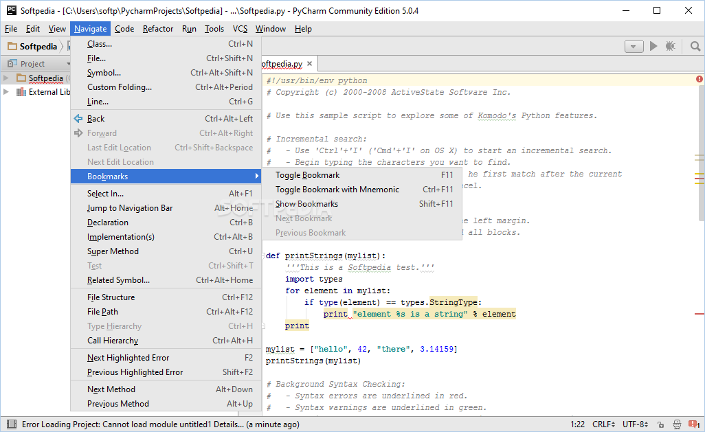Toggle tool window buttons icon in status bar

(x=12, y=424)
